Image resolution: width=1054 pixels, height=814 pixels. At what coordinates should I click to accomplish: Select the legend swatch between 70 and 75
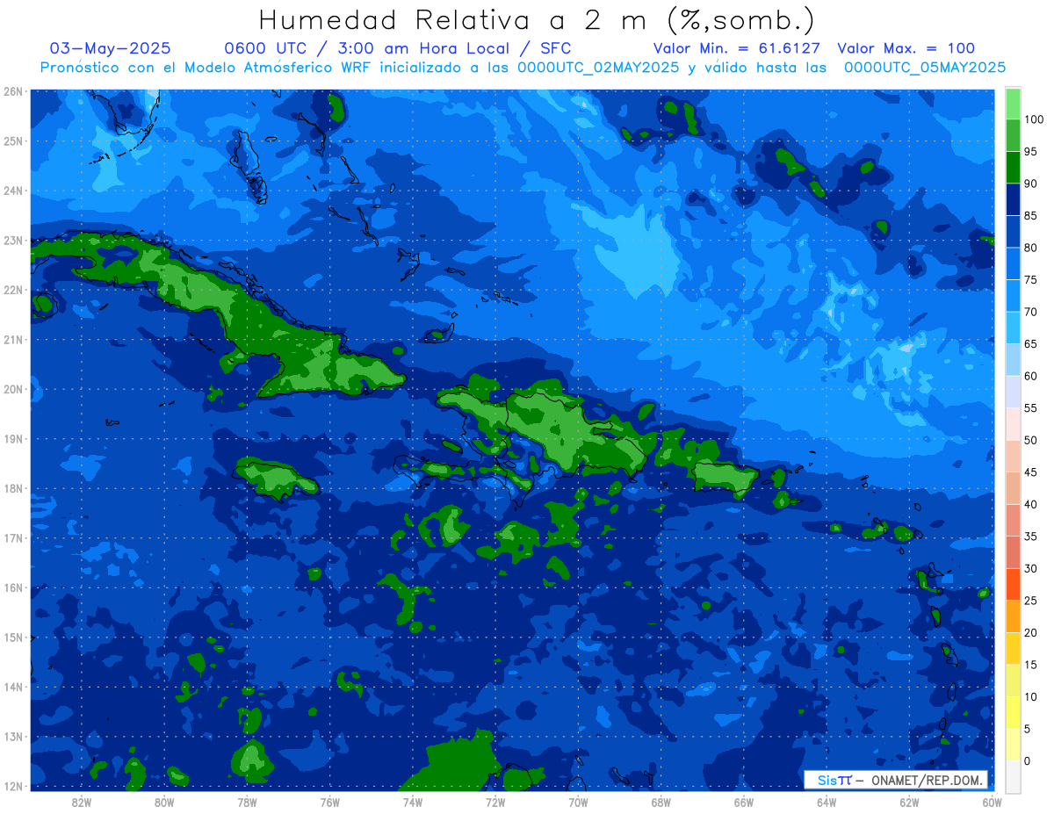tap(1013, 296)
